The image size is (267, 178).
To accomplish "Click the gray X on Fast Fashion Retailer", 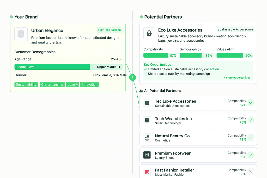I will tap(251, 172).
